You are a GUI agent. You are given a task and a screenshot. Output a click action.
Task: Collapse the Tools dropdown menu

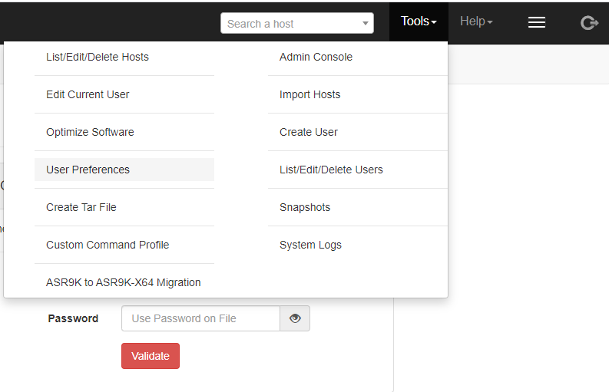click(x=419, y=21)
